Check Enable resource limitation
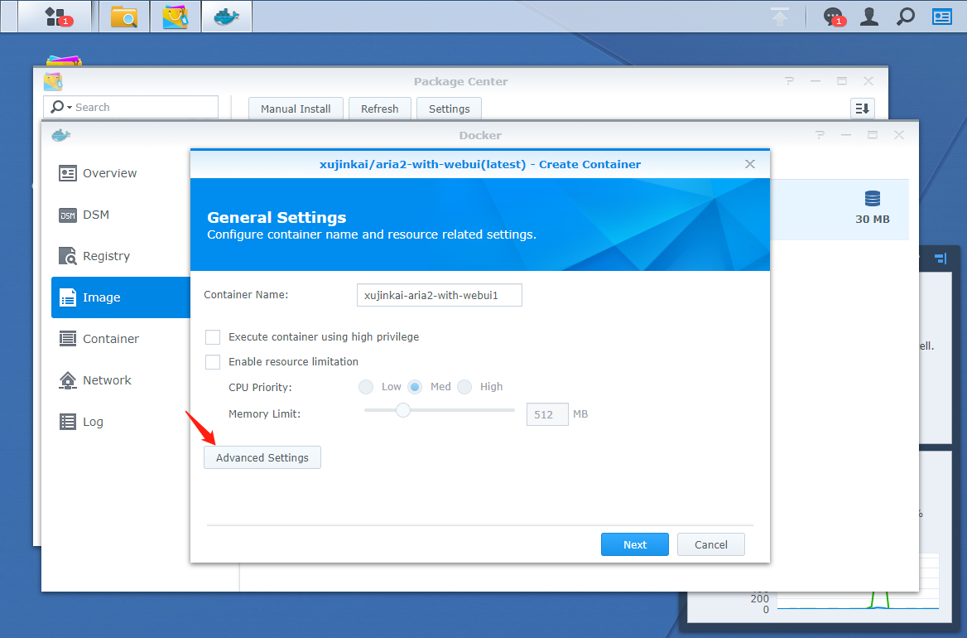Image resolution: width=967 pixels, height=638 pixels. pos(213,361)
